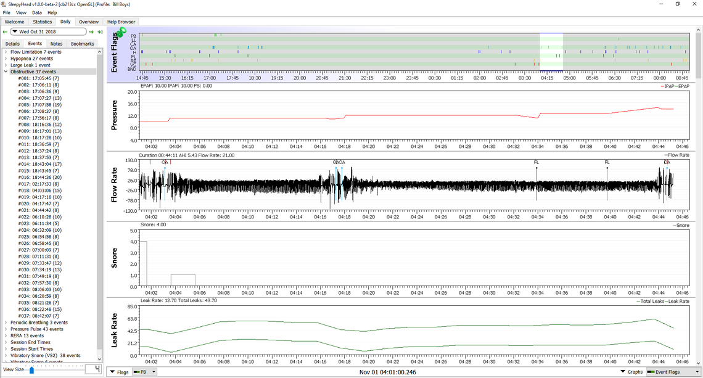Click the Flow Rate graph title
The width and height of the screenshot is (703, 378).
(x=114, y=185)
